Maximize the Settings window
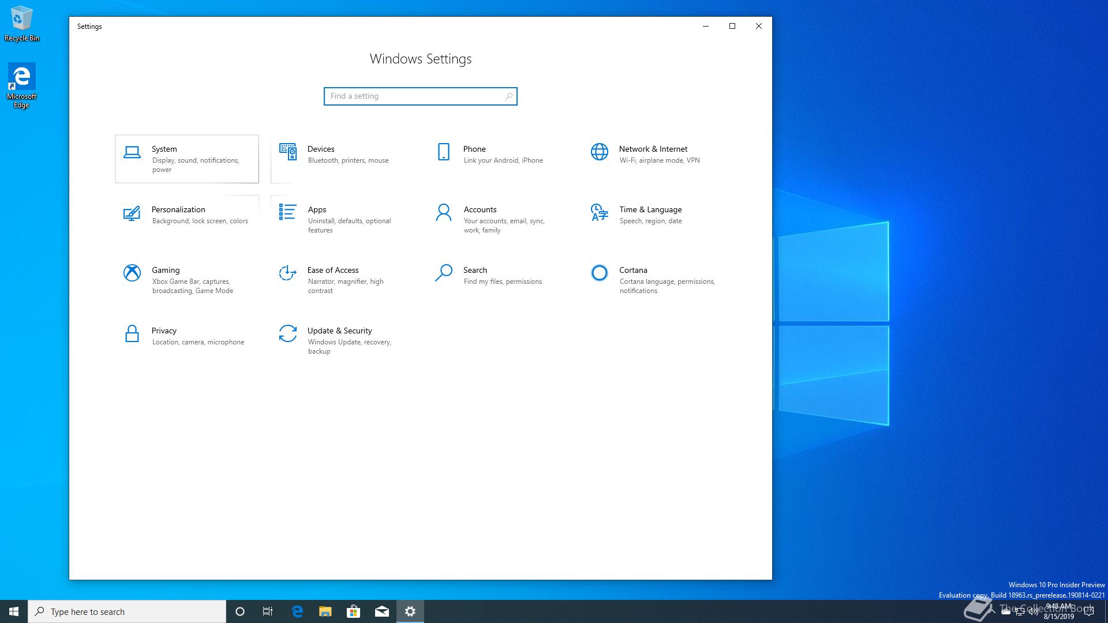 click(x=732, y=26)
